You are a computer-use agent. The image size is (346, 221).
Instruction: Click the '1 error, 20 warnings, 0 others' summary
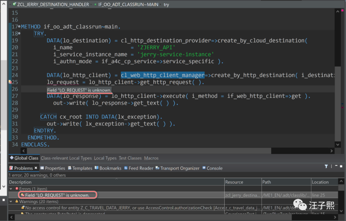37,175
